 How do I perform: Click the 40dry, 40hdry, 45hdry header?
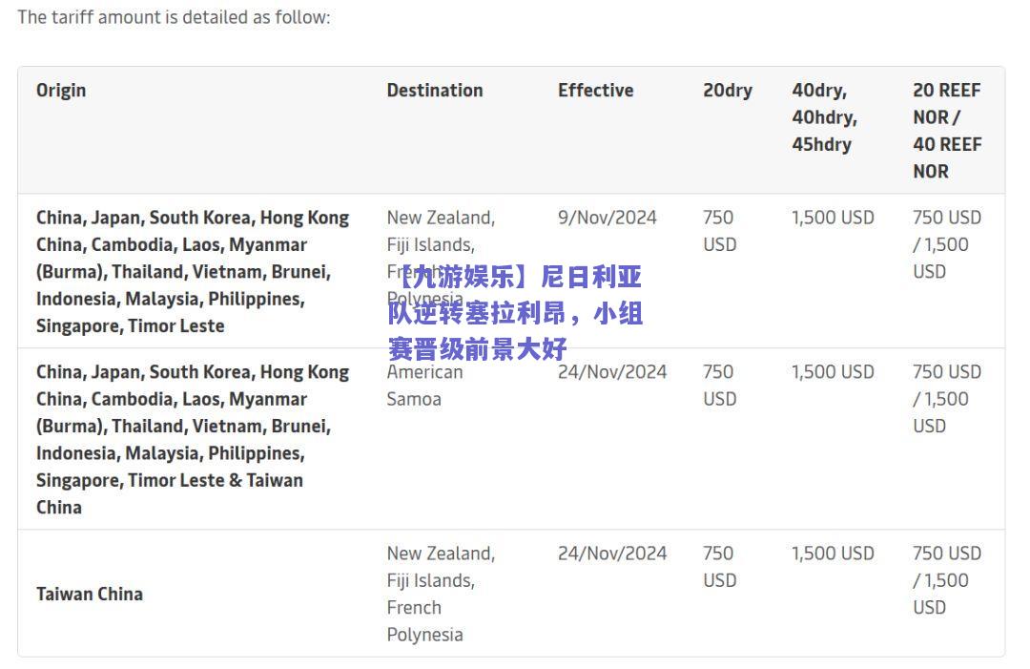824,117
